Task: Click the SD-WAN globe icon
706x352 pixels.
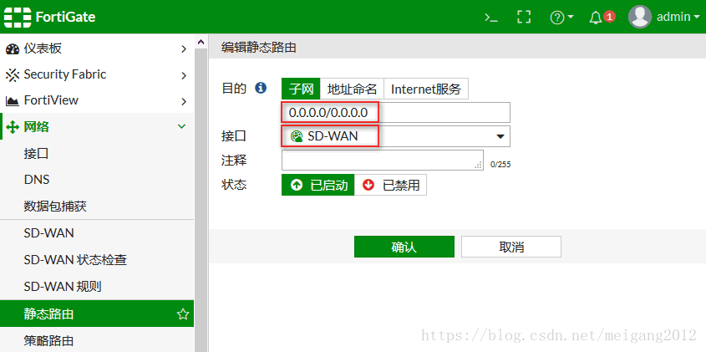Action: [297, 136]
